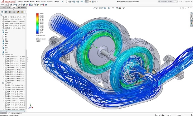Screen dimensions: 193x116
Task: Click the velocity color legend bar
Action: click(x=37, y=23)
